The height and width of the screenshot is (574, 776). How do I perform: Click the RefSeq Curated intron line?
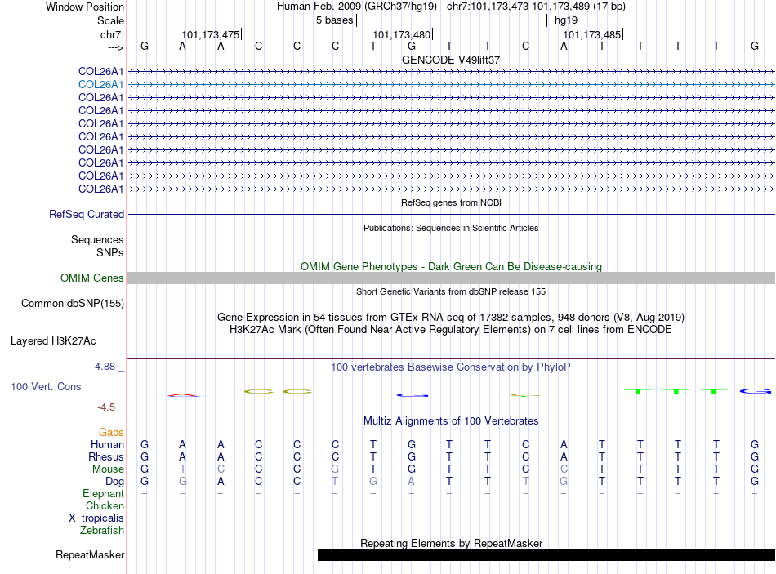pyautogui.click(x=452, y=214)
